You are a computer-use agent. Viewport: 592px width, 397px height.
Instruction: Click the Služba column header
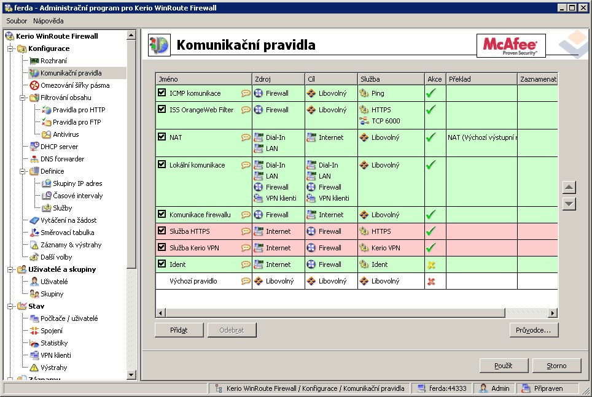[391, 79]
